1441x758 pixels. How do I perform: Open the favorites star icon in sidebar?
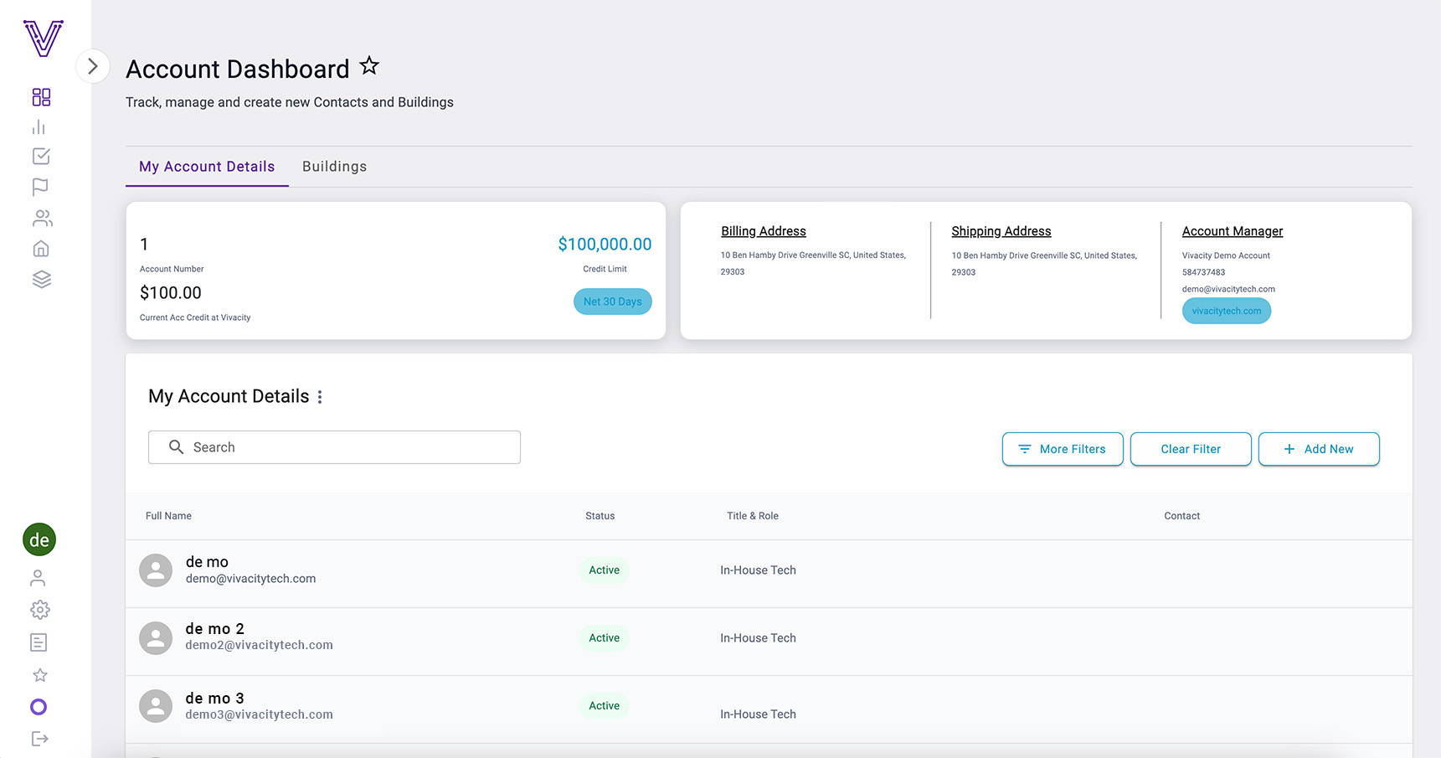tap(39, 675)
